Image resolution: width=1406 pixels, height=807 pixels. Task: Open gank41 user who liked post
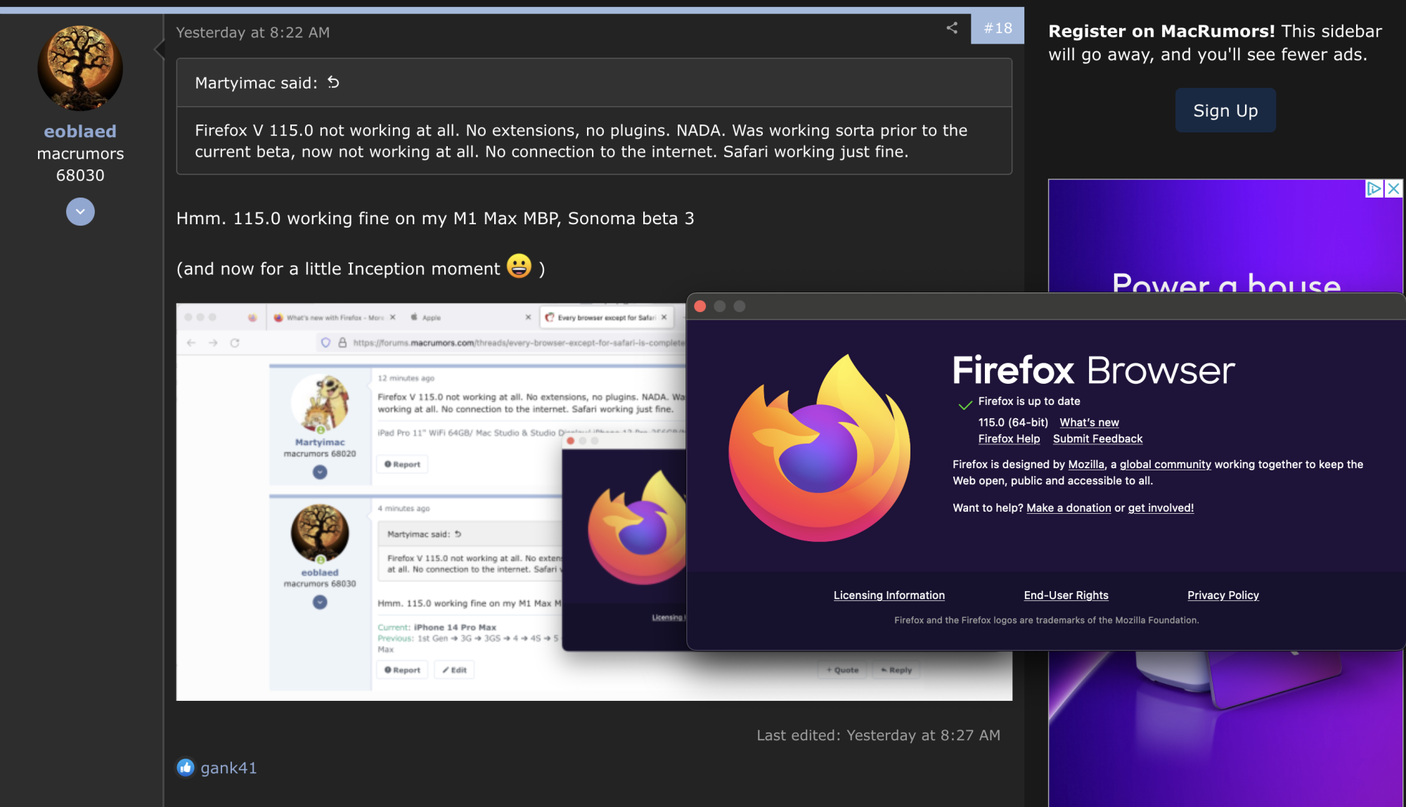tap(228, 768)
